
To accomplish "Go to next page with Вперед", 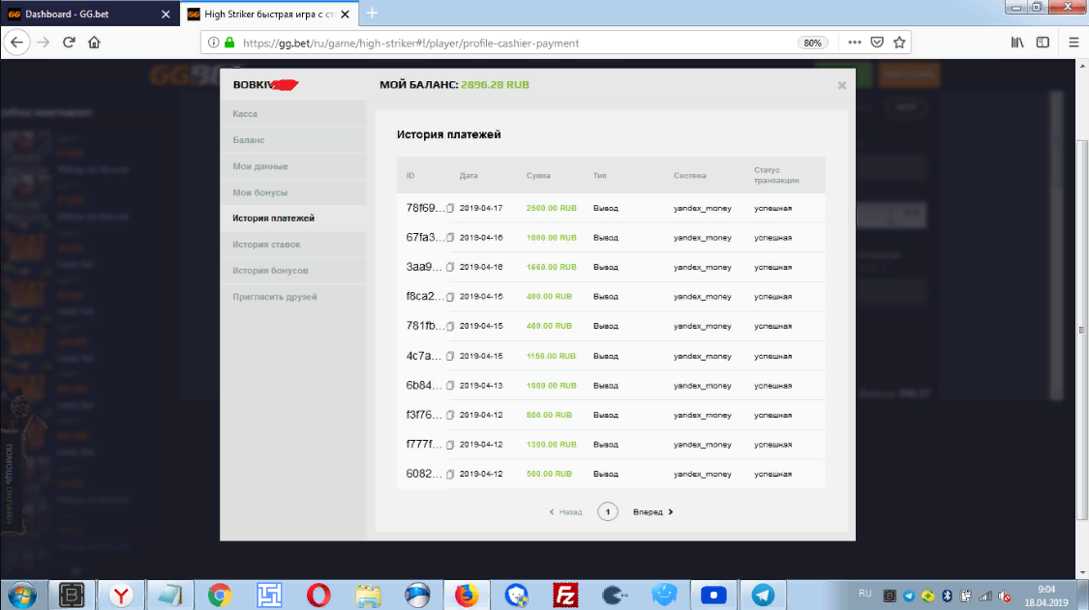I will click(652, 512).
